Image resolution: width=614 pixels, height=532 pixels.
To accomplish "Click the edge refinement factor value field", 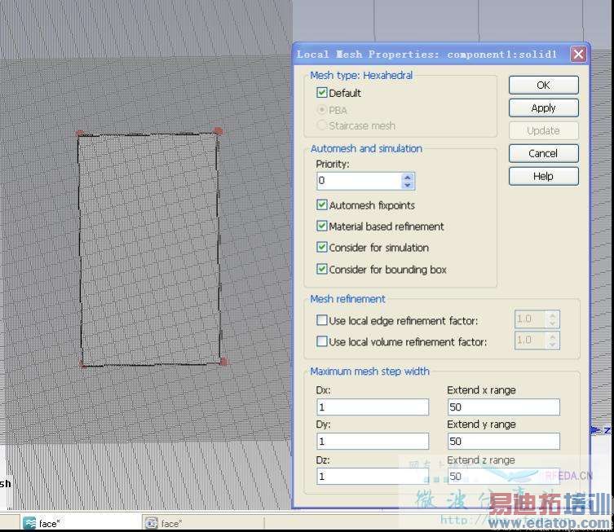I will coord(531,319).
